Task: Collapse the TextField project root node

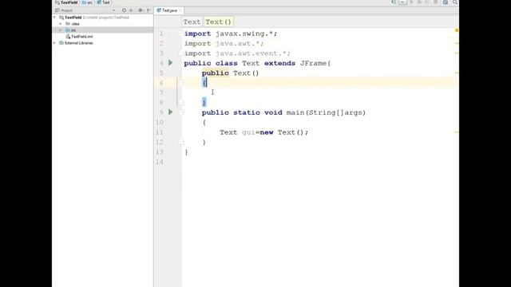Action: click(x=55, y=18)
